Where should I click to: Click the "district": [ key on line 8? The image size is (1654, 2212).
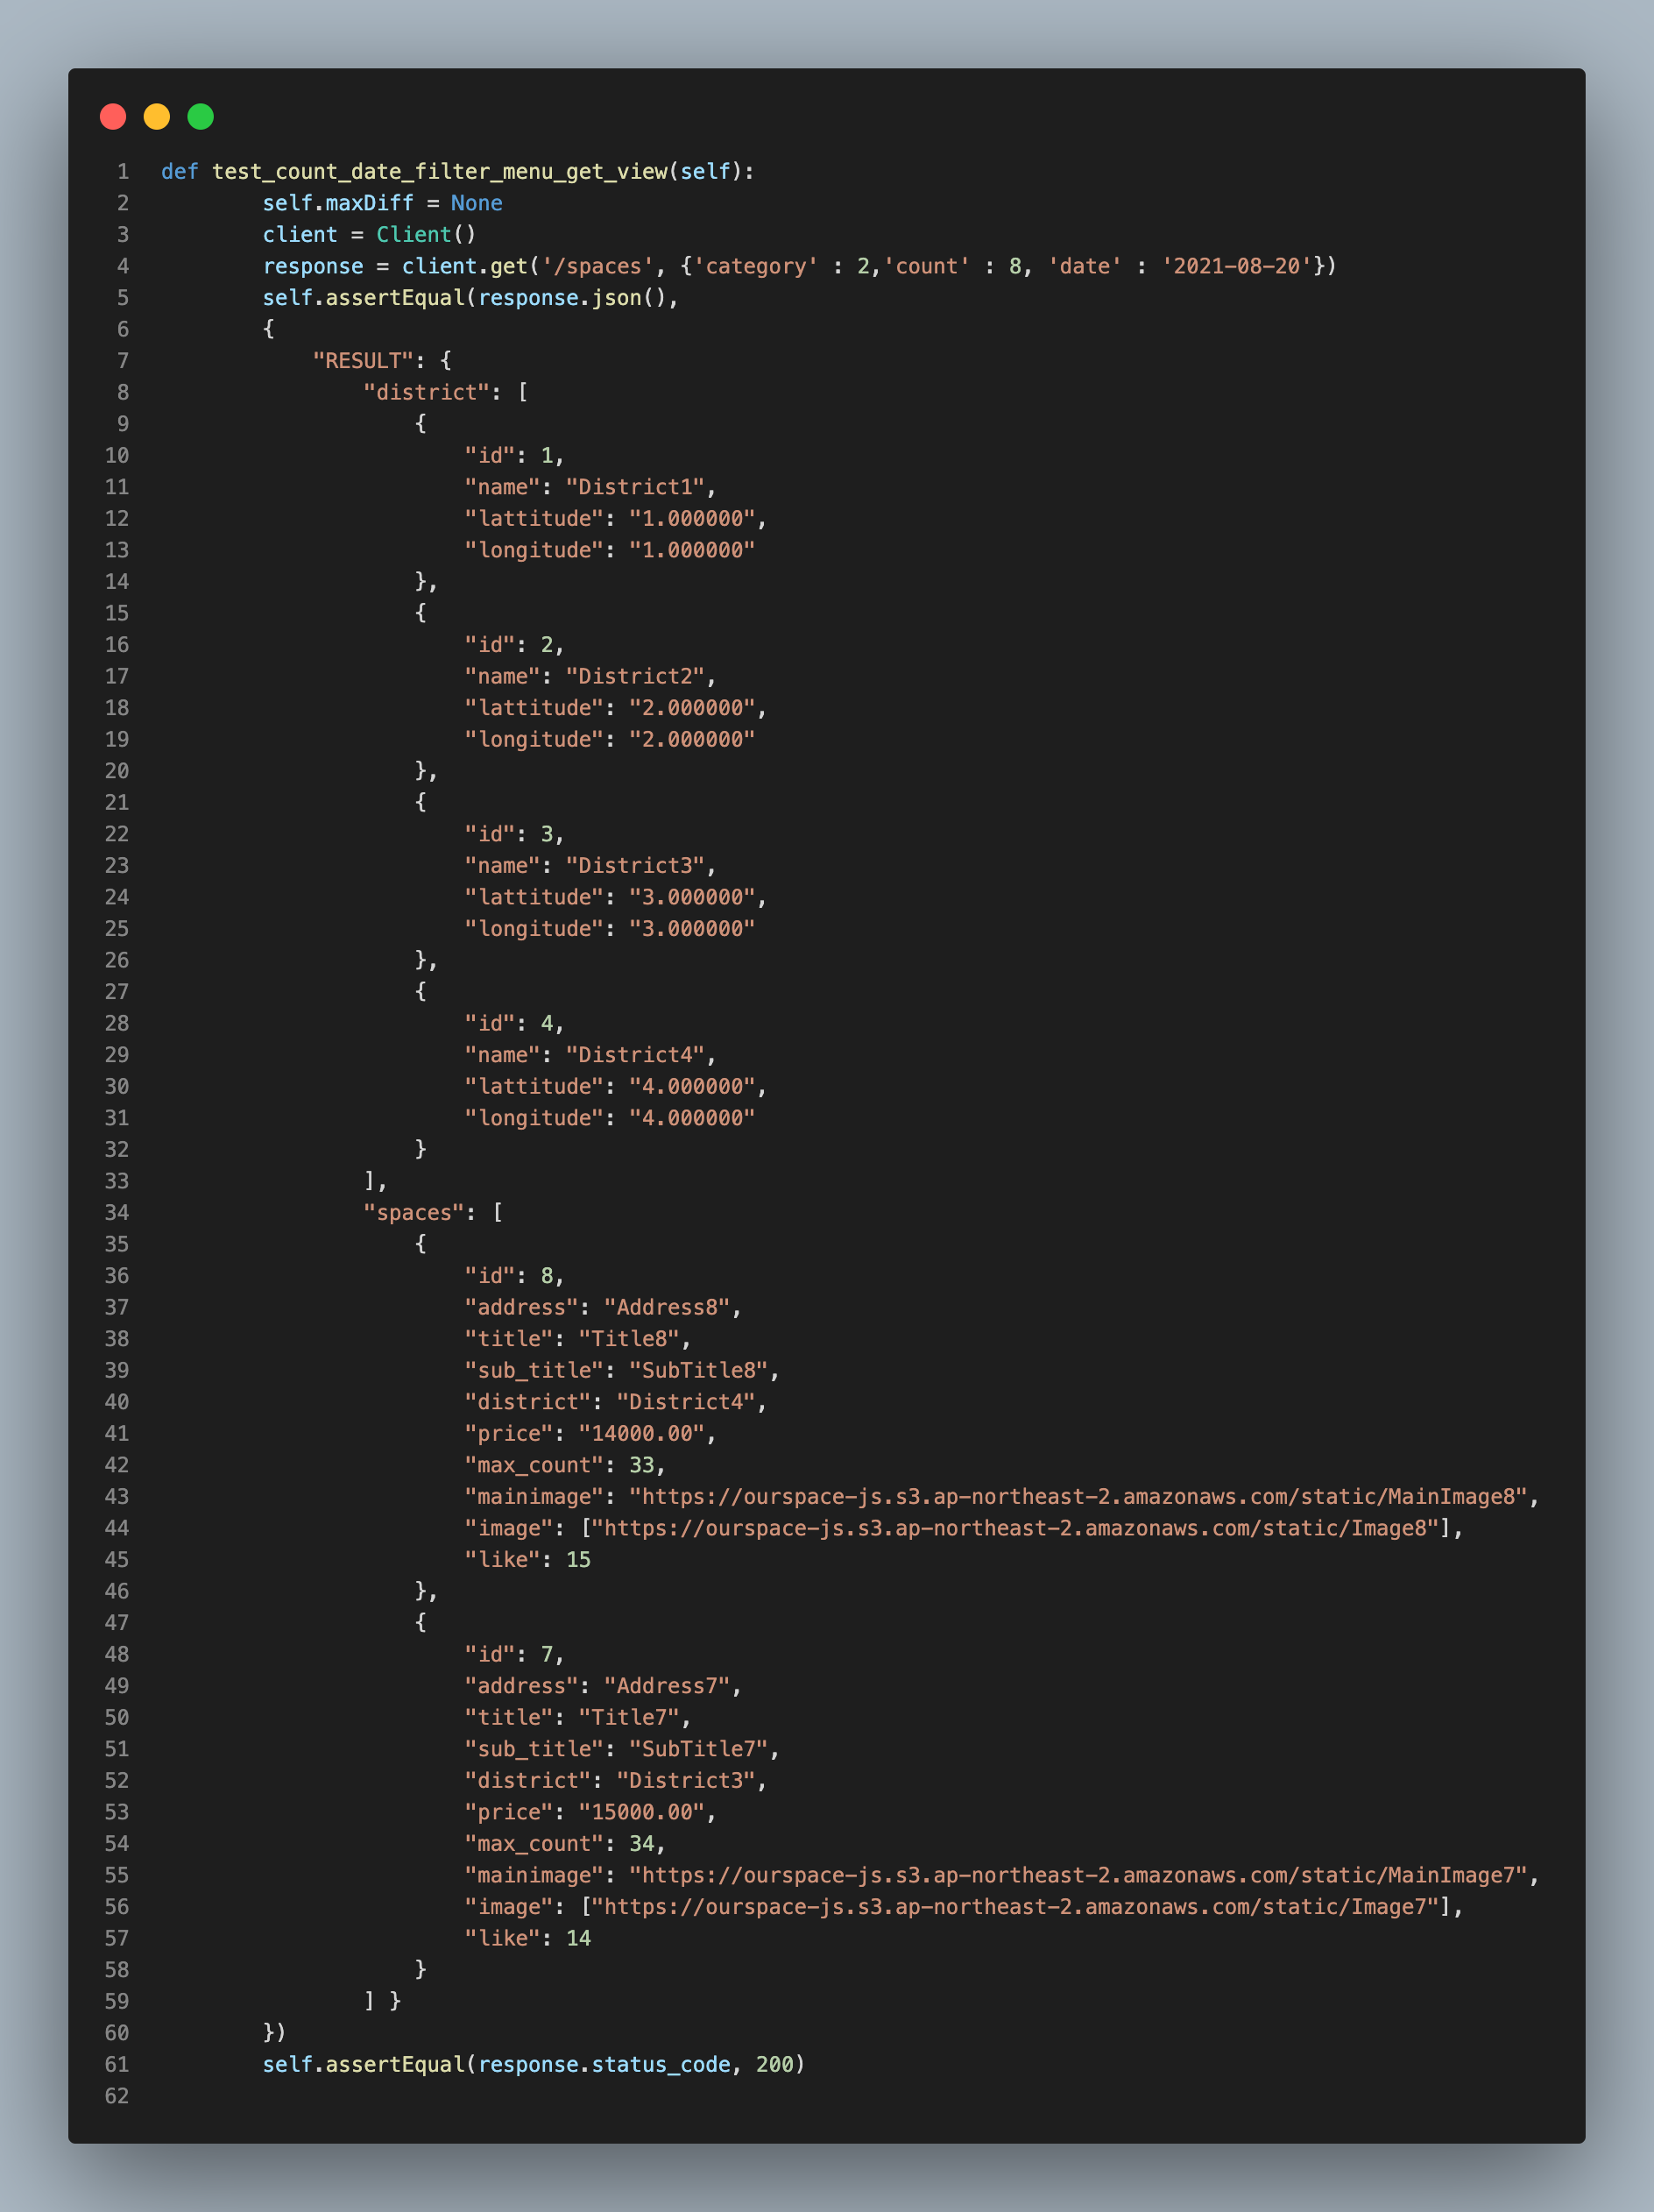coord(446,393)
